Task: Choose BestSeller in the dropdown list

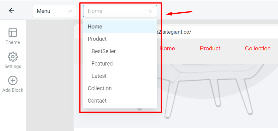Action: point(103,51)
